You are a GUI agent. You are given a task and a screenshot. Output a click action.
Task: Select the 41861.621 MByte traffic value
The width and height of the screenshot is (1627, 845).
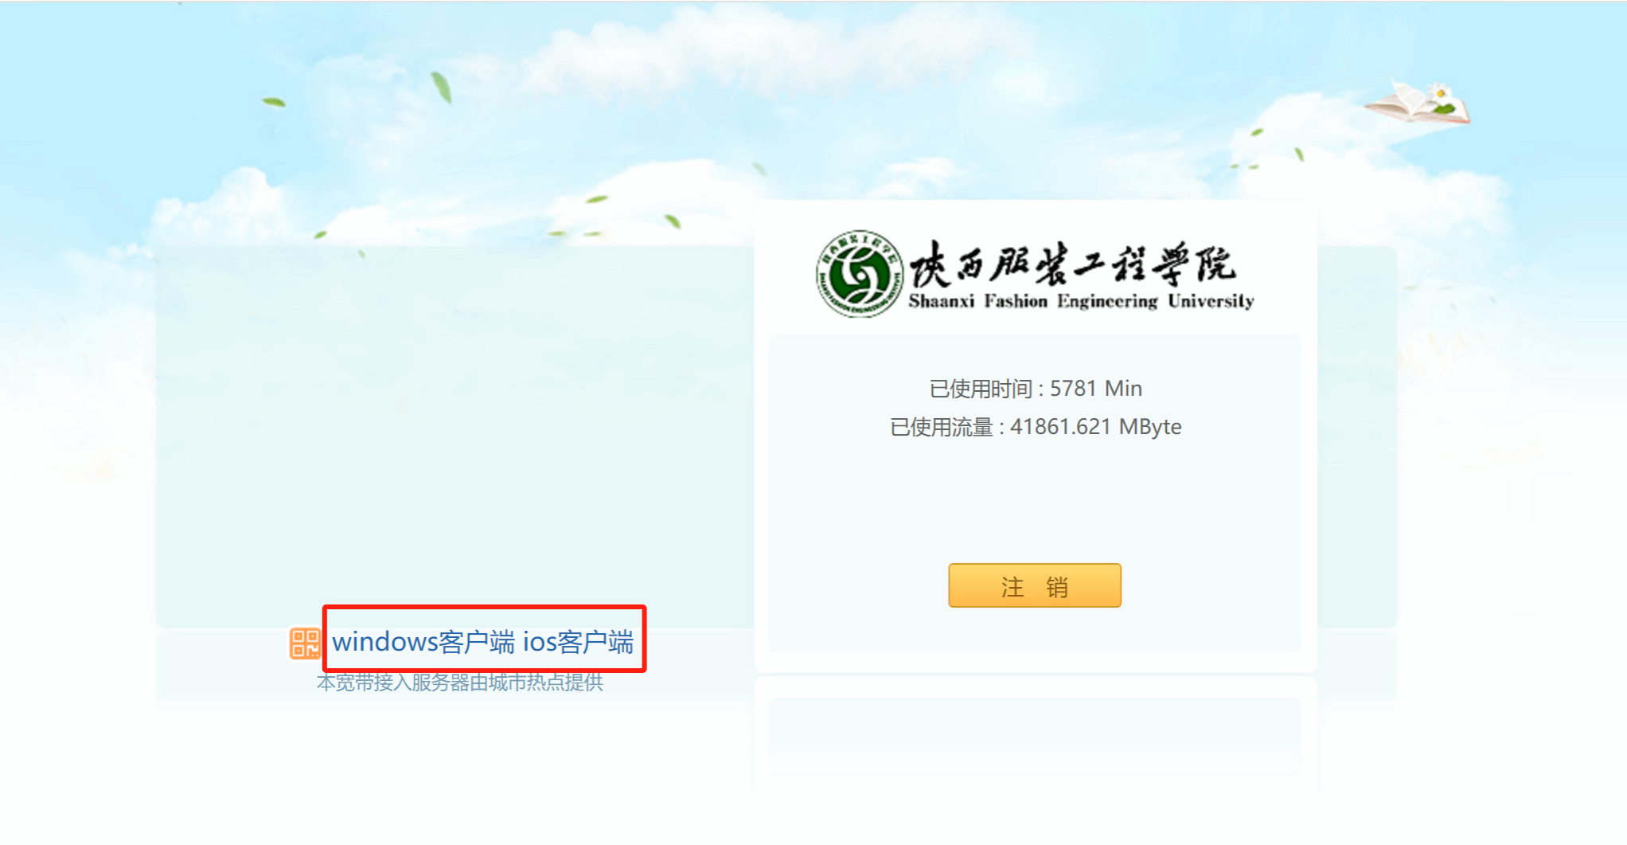point(1095,427)
